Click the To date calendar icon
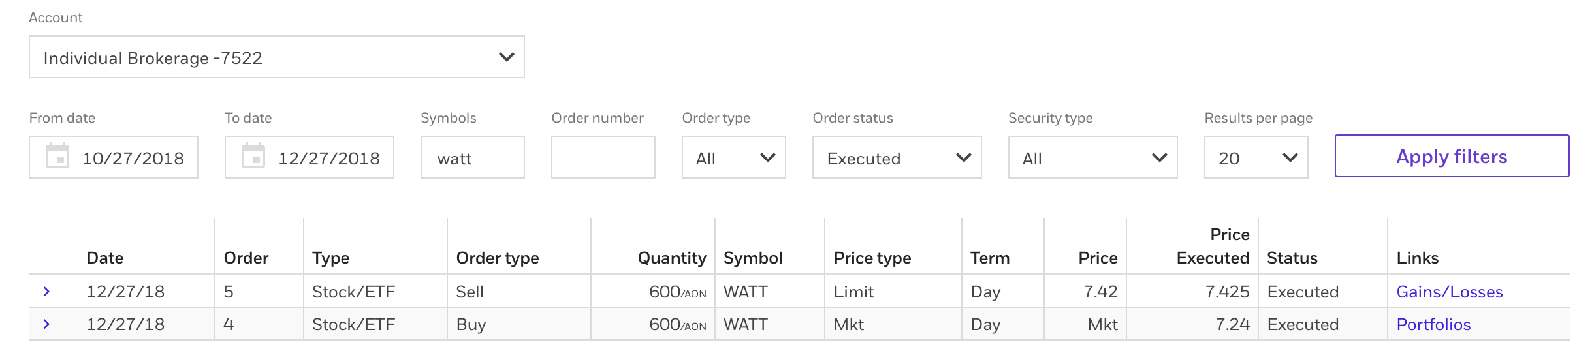The height and width of the screenshot is (364, 1592). click(x=253, y=157)
